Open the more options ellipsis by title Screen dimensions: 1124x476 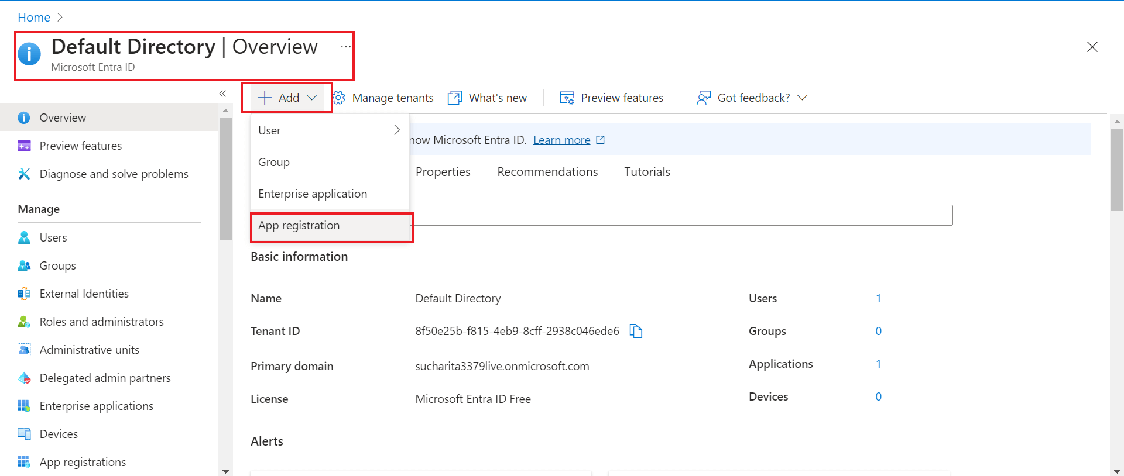pyautogui.click(x=346, y=47)
